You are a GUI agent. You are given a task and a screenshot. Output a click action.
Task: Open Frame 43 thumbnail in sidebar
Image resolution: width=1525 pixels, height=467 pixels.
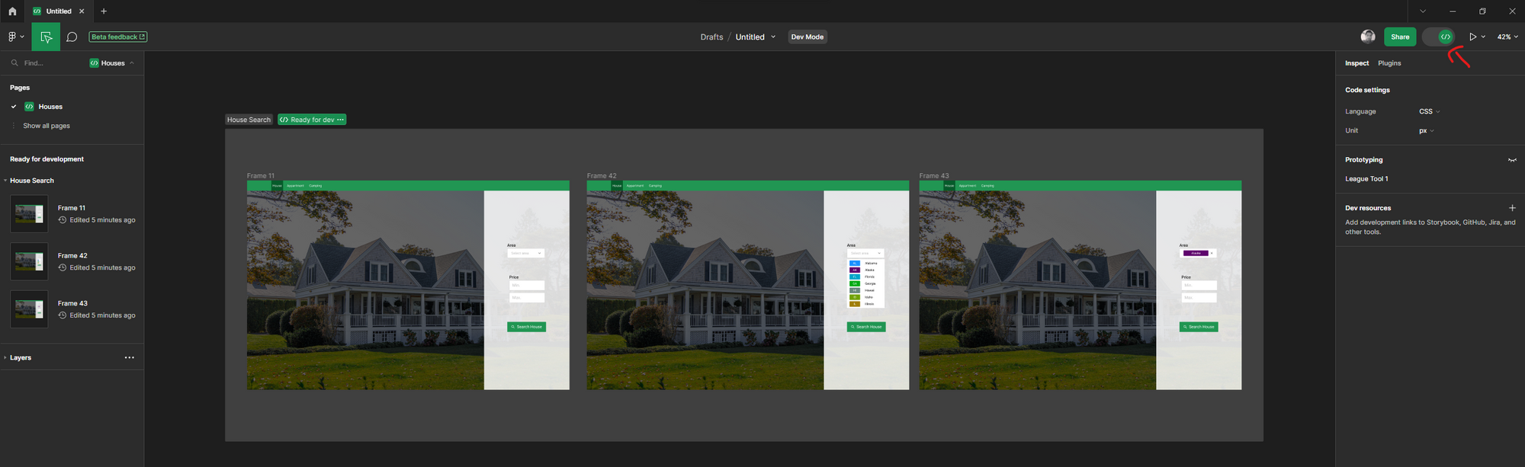coord(29,309)
